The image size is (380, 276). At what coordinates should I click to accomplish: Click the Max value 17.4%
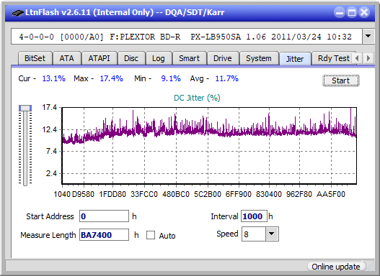coord(112,78)
